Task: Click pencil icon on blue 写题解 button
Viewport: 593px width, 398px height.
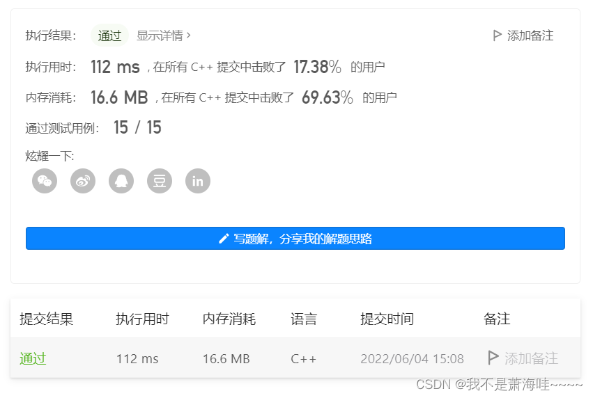Action: [x=224, y=239]
